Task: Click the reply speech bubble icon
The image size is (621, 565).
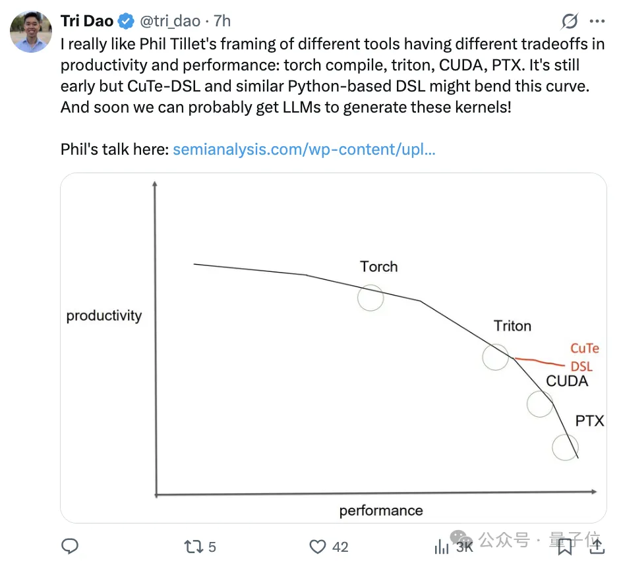Action: click(70, 546)
